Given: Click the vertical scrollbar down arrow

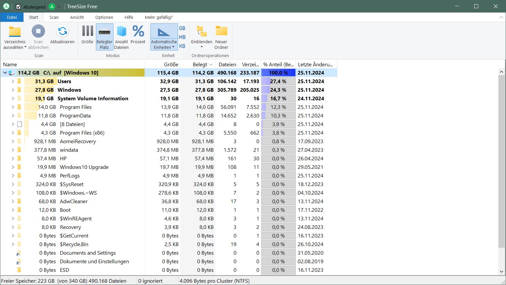Looking at the screenshot, I should click(x=502, y=271).
